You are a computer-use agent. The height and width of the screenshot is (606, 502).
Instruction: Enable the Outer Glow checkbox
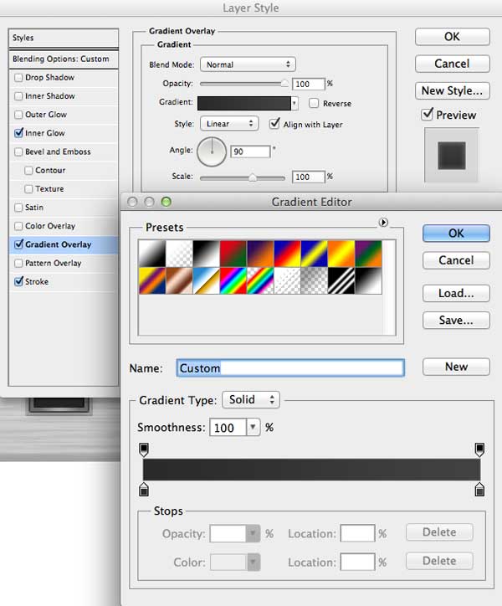tap(18, 115)
